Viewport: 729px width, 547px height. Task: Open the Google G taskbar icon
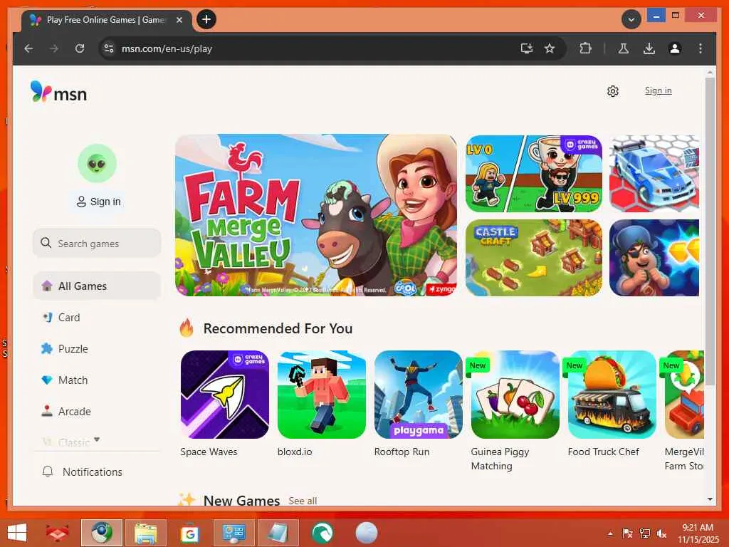[x=189, y=533]
